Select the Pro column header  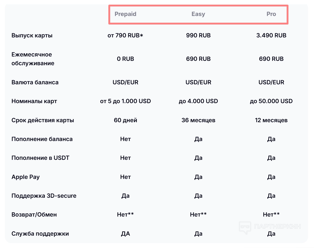(x=271, y=14)
